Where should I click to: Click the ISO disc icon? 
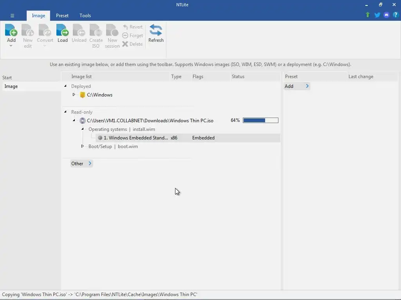click(x=82, y=121)
